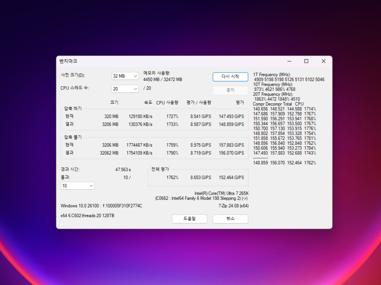Select the 1774487 KB/s decompression speed
This screenshot has width=381, height=285.
tap(139, 145)
